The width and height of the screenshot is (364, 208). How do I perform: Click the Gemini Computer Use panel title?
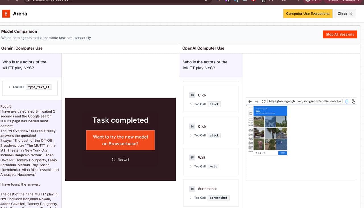[22, 48]
